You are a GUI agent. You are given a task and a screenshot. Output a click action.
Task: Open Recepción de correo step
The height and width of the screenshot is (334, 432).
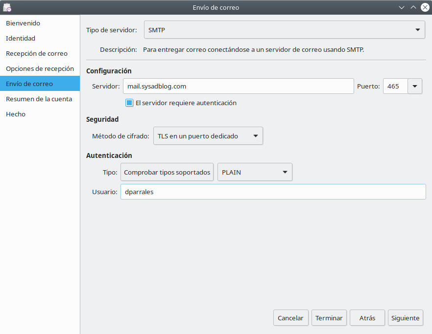40,53
